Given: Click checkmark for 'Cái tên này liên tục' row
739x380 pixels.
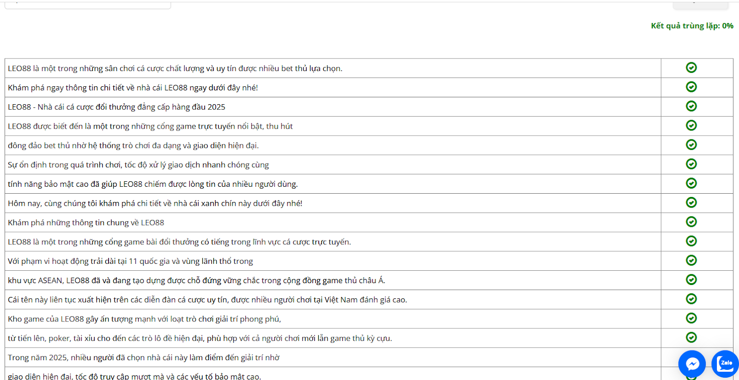Looking at the screenshot, I should pyautogui.click(x=691, y=299).
